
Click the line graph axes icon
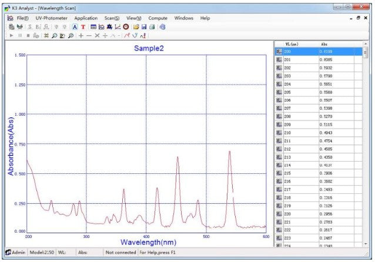[x=118, y=27]
